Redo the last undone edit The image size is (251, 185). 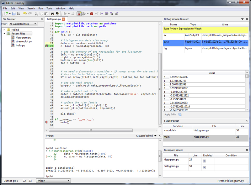pyautogui.click(x=30, y=14)
